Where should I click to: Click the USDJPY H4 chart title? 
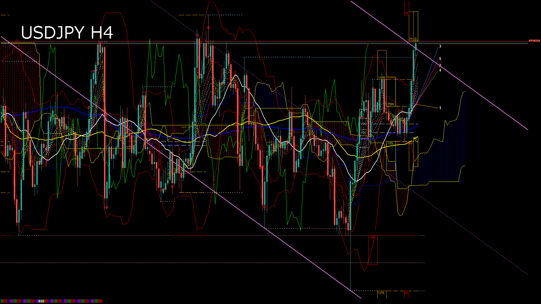[x=67, y=33]
